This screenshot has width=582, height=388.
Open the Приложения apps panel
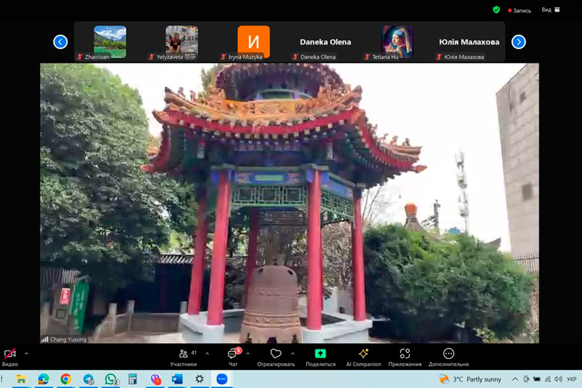405,354
